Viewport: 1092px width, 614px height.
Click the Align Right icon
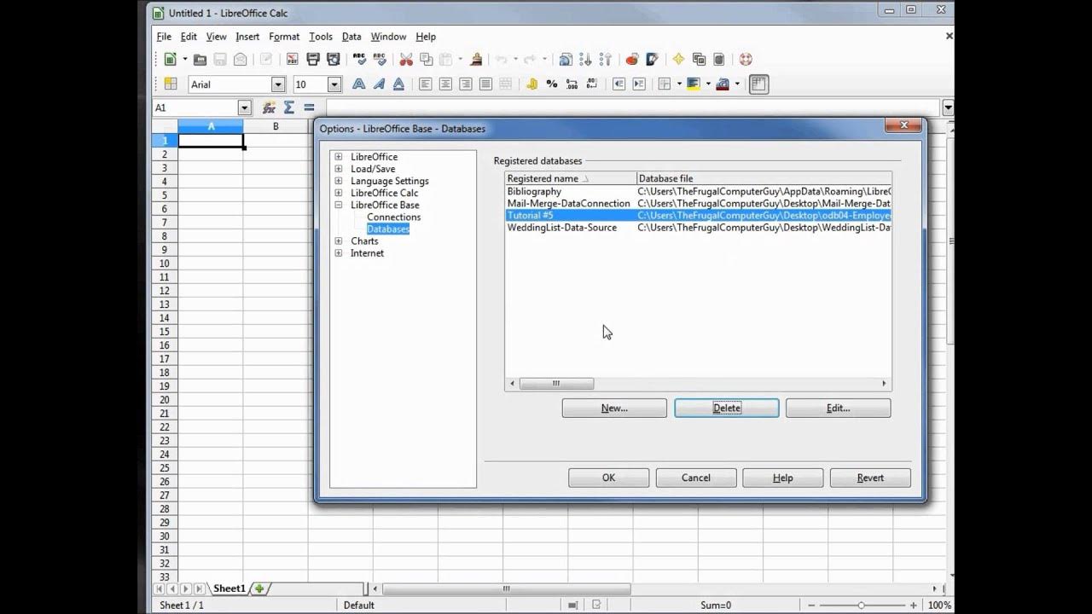[x=466, y=84]
